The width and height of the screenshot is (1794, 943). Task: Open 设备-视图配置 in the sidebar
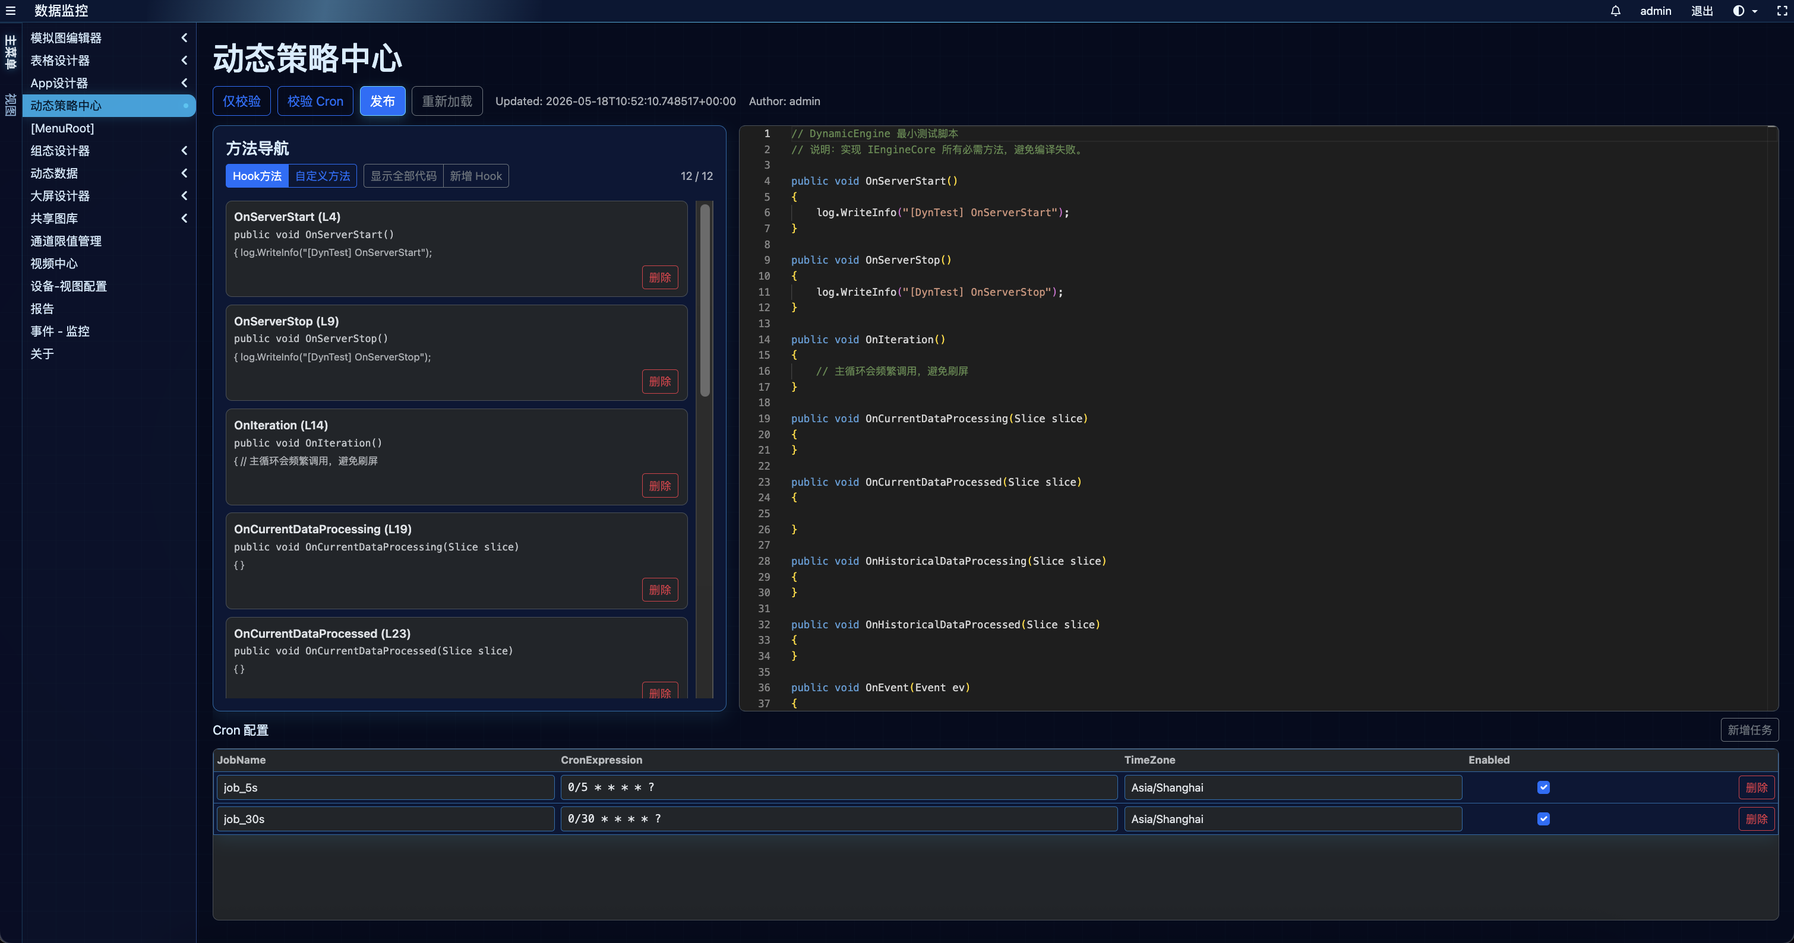click(109, 286)
